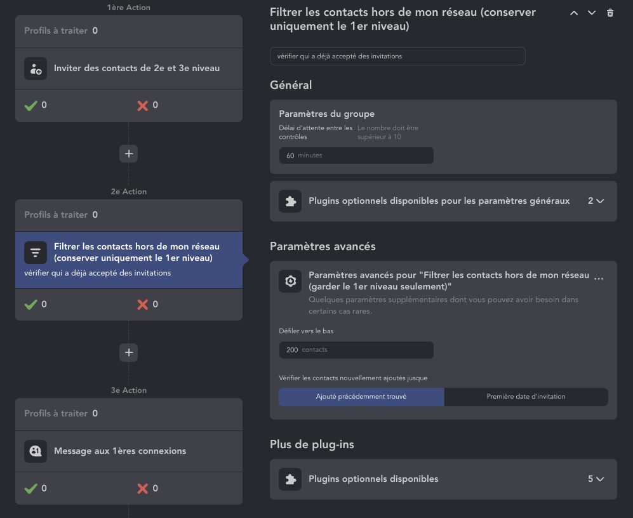The width and height of the screenshot is (633, 518).
Task: Delete the action with the trash icon
Action: click(x=610, y=13)
